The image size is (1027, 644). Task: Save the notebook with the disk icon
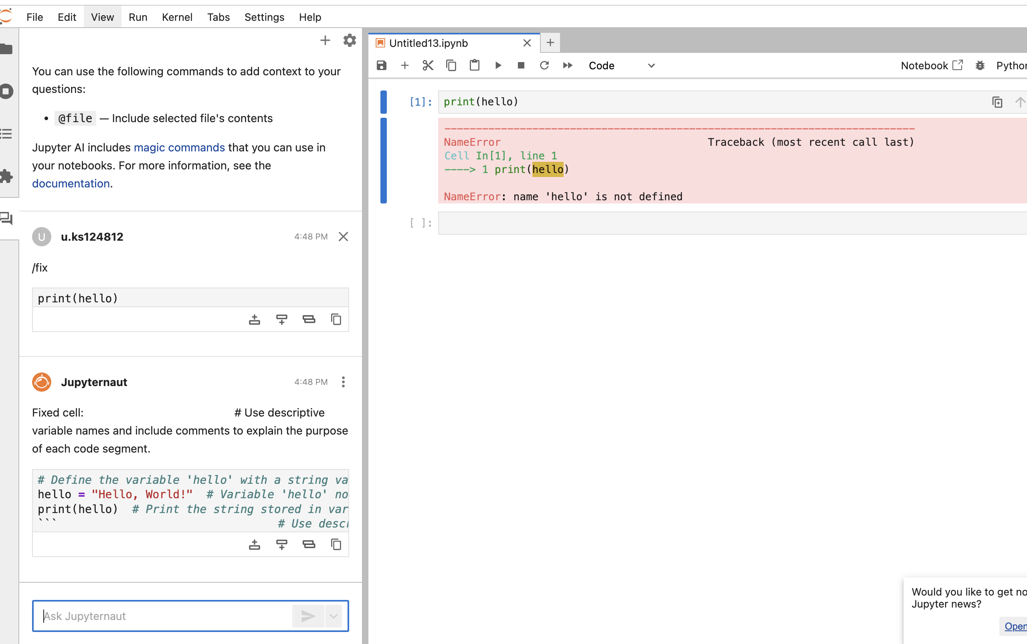pyautogui.click(x=382, y=66)
